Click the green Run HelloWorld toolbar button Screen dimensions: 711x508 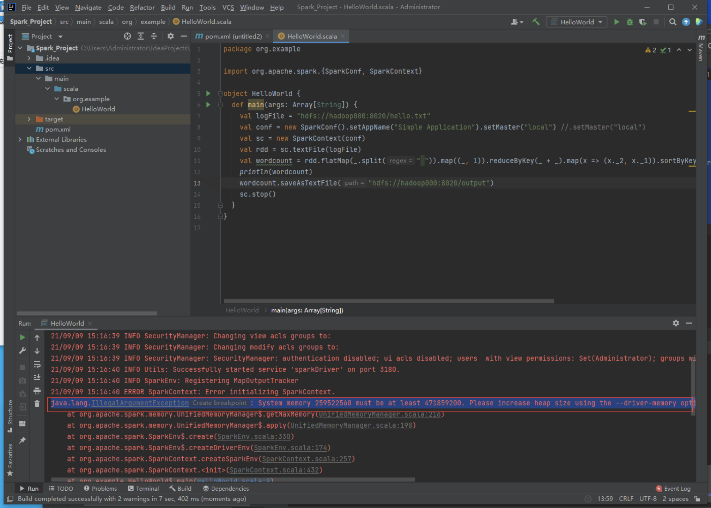pyautogui.click(x=616, y=22)
